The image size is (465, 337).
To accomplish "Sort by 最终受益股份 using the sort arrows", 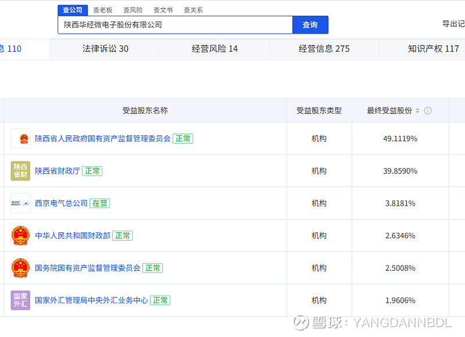I will (x=417, y=110).
